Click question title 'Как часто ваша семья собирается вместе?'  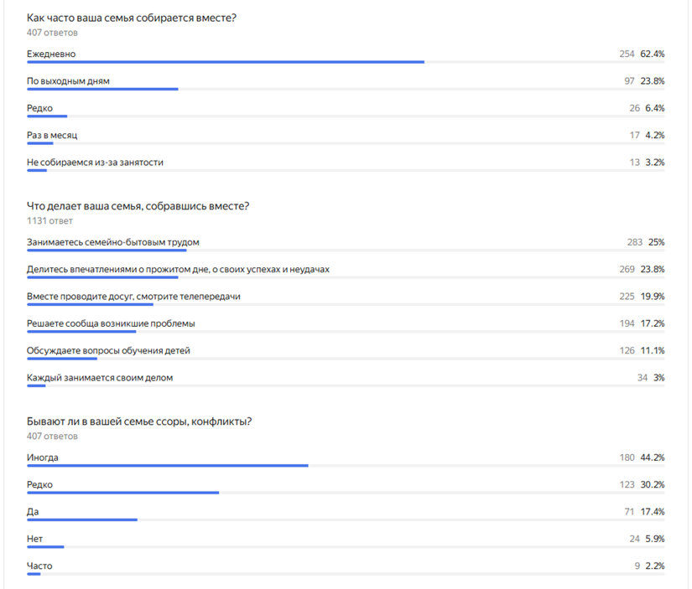pos(132,18)
